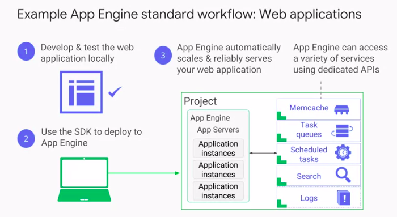
Task: Click the slide title about Web applications
Action: click(x=189, y=14)
